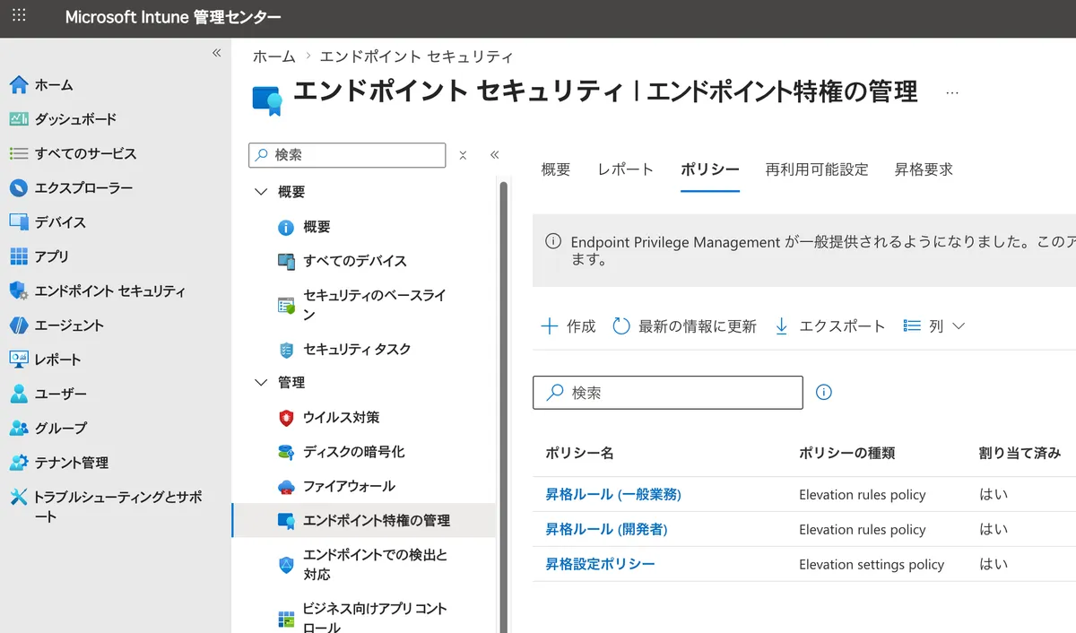This screenshot has width=1076, height=633.
Task: Collapse the 概要 tree section
Action: click(262, 192)
